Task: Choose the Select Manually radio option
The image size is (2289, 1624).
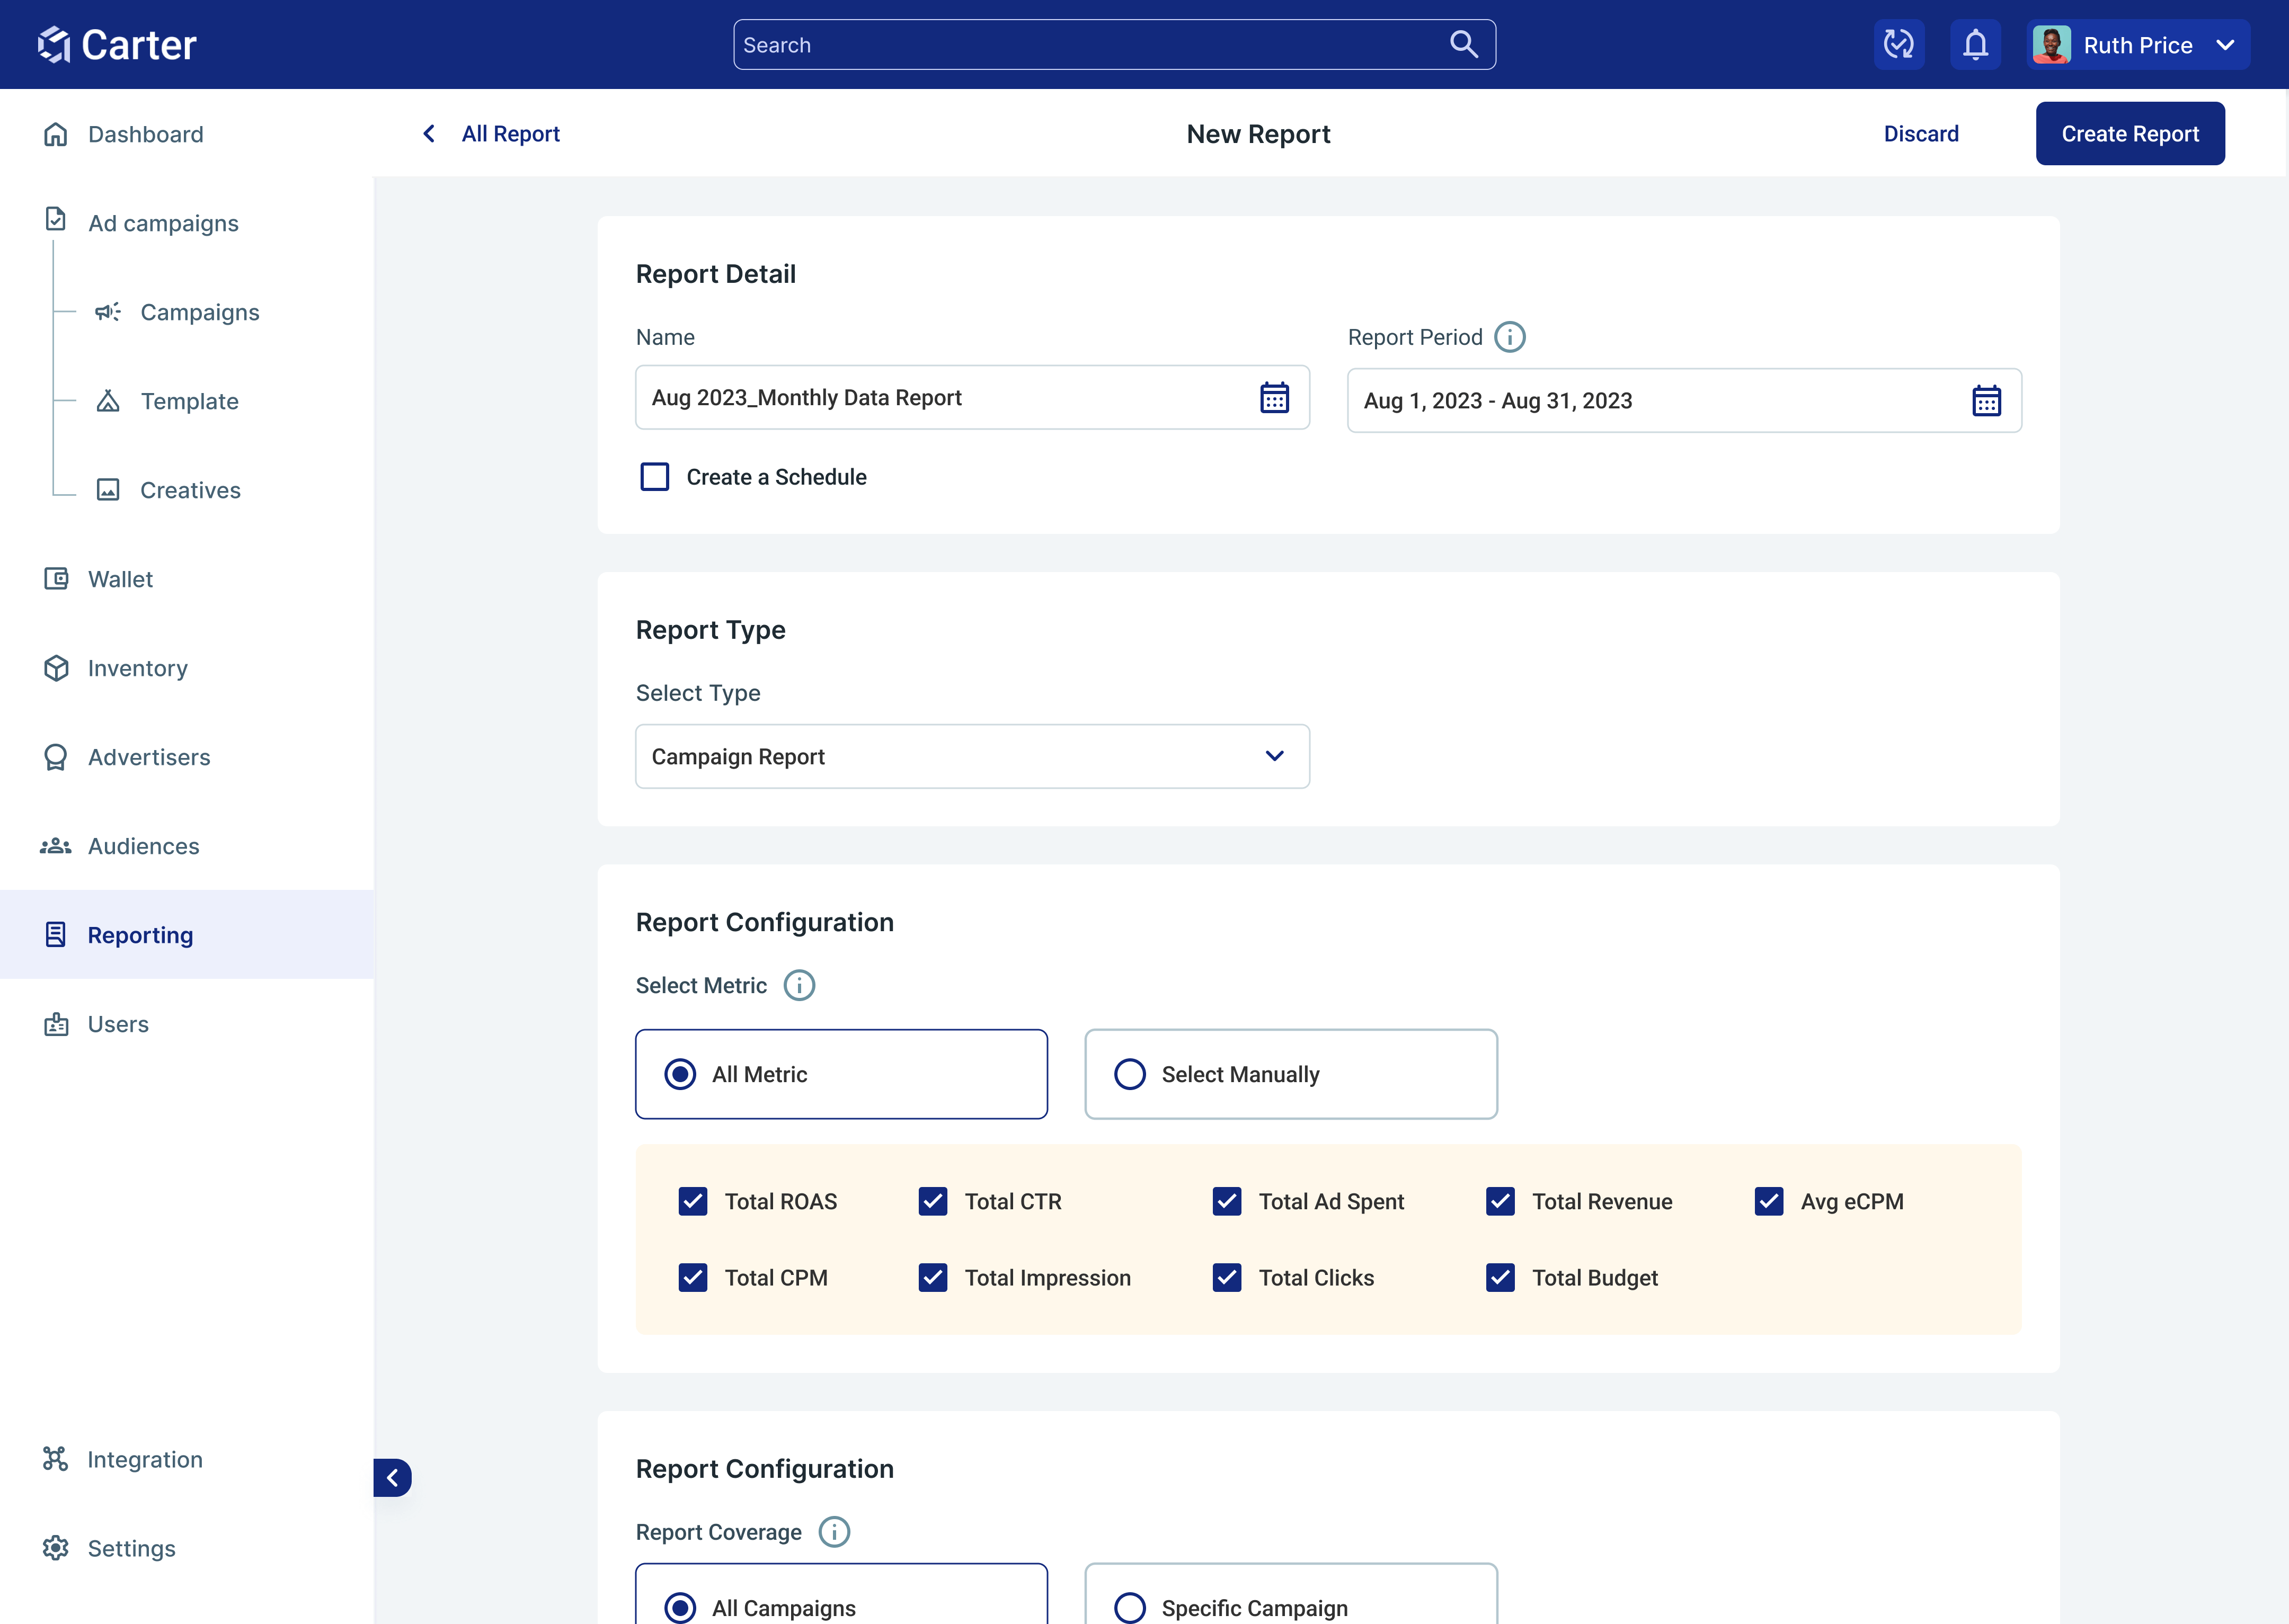Action: click(1131, 1074)
